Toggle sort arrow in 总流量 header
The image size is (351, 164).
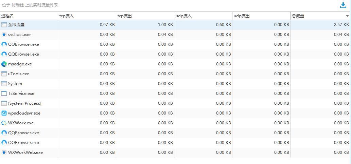pyautogui.click(x=347, y=16)
